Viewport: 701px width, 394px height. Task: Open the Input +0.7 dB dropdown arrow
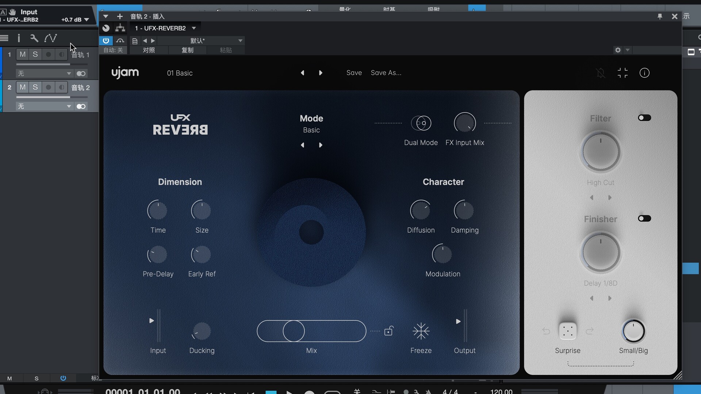pyautogui.click(x=87, y=20)
